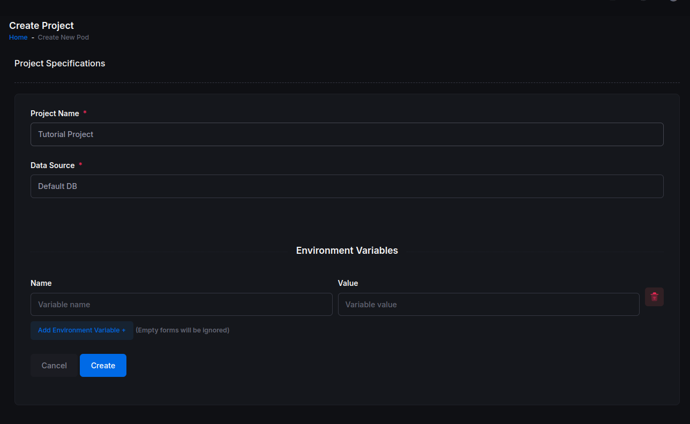Click the Environment Variables section heading
690x424 pixels.
coord(347,251)
